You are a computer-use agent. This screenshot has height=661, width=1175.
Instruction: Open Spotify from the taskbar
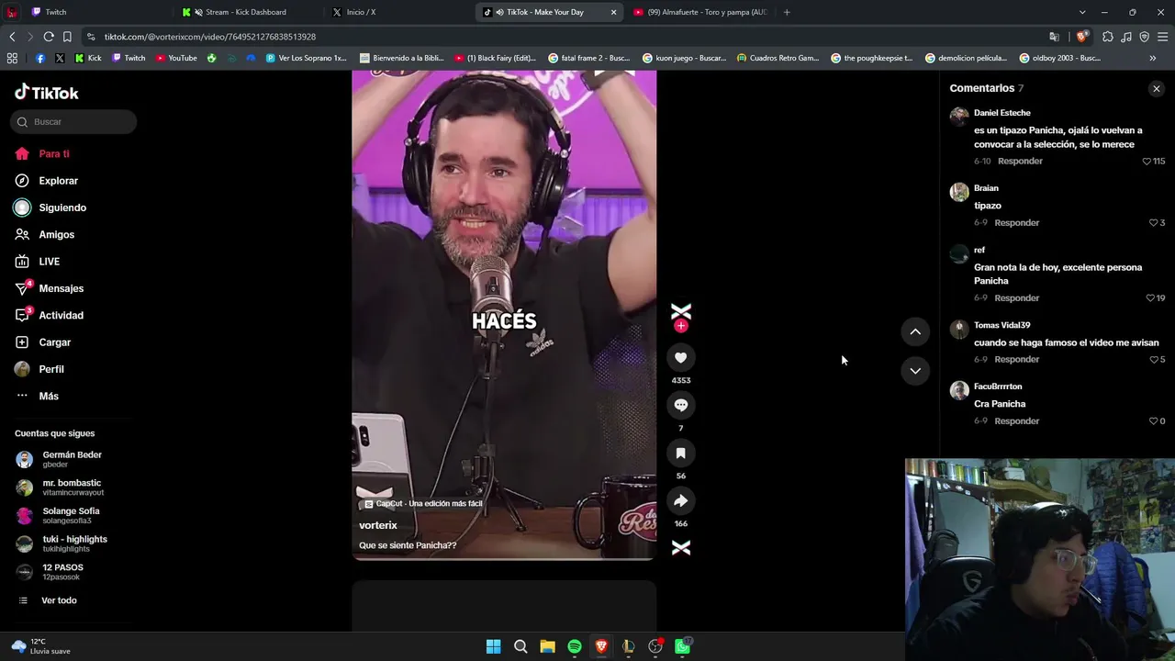pyautogui.click(x=575, y=646)
